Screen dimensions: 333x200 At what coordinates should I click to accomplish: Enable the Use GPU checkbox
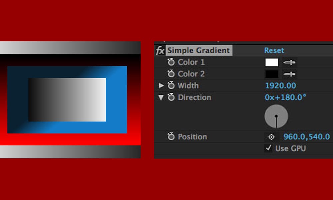point(268,149)
